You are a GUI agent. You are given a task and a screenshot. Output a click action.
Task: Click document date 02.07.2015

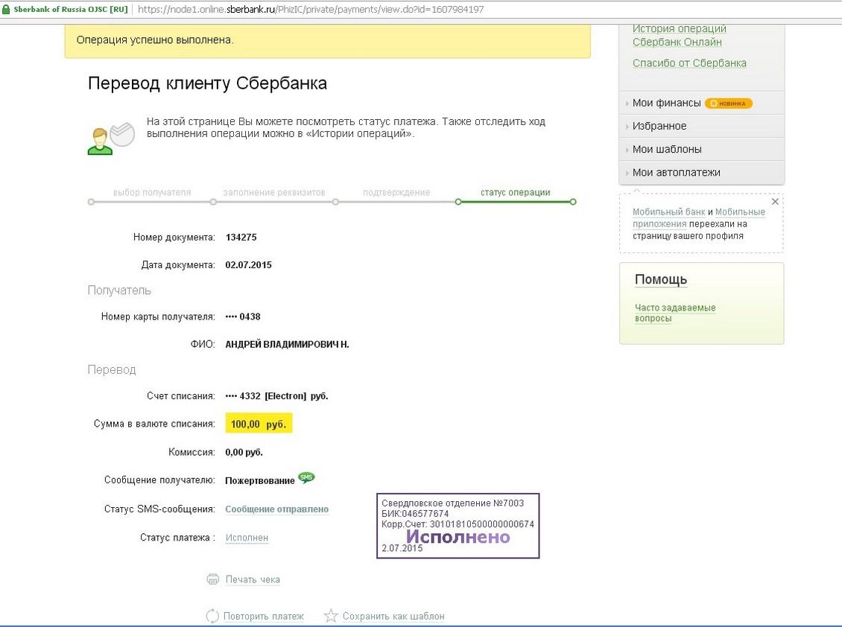248,264
